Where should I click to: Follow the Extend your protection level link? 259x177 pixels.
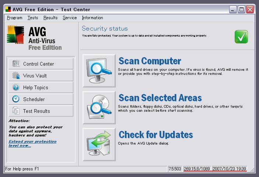[32, 143]
